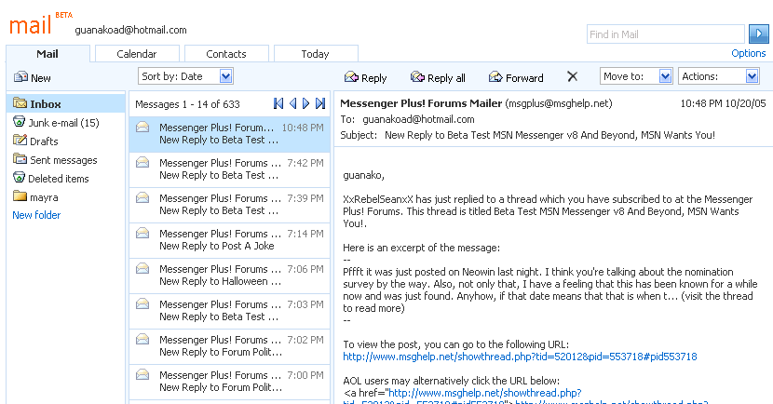Click the New button label
This screenshot has height=404, width=773.
(x=40, y=78)
